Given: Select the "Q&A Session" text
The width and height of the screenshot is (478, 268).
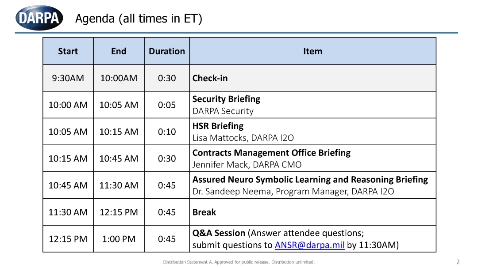Looking at the screenshot, I should click(219, 233).
